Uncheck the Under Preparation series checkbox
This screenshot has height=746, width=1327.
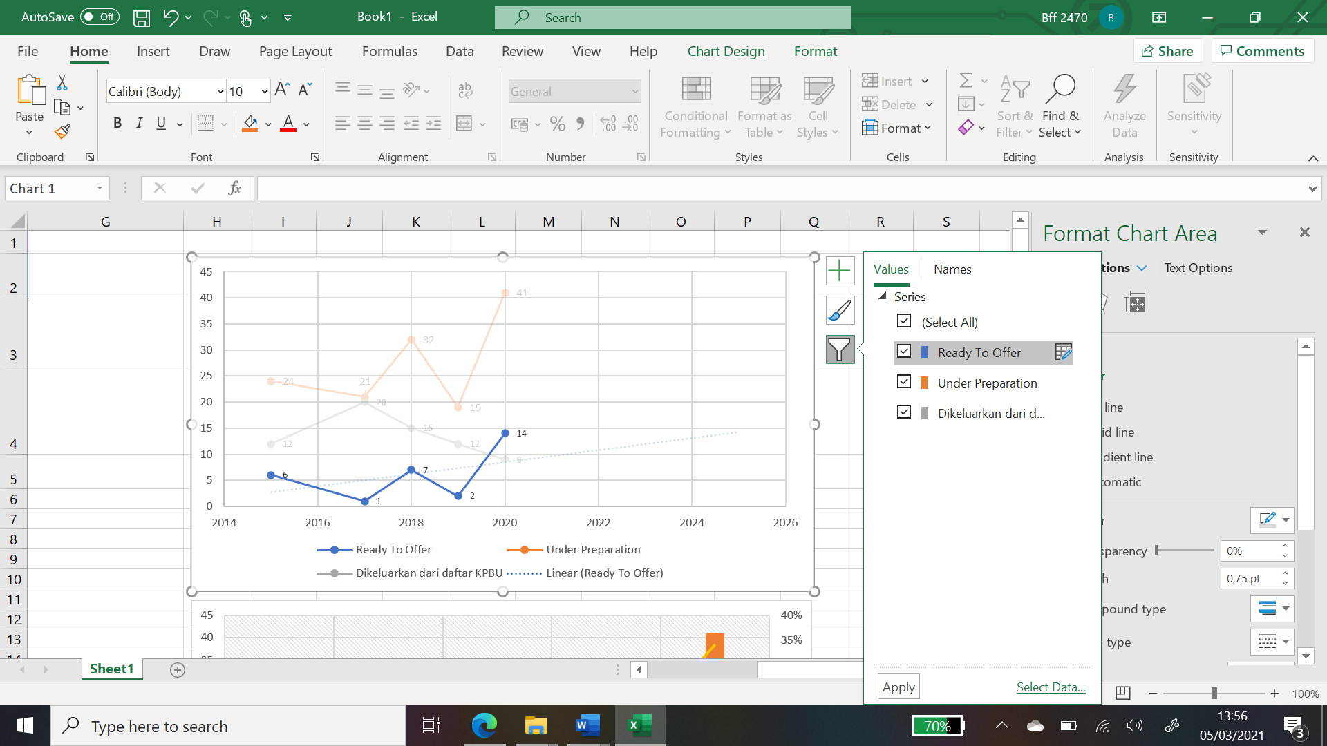click(904, 382)
